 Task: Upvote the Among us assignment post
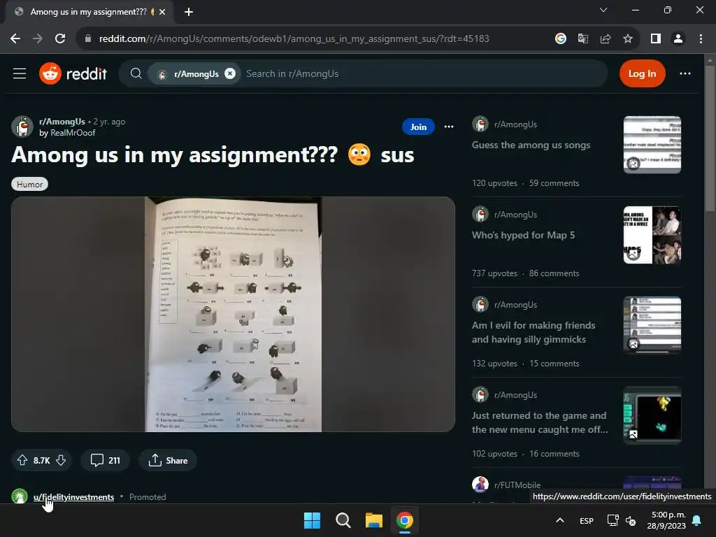click(x=22, y=460)
